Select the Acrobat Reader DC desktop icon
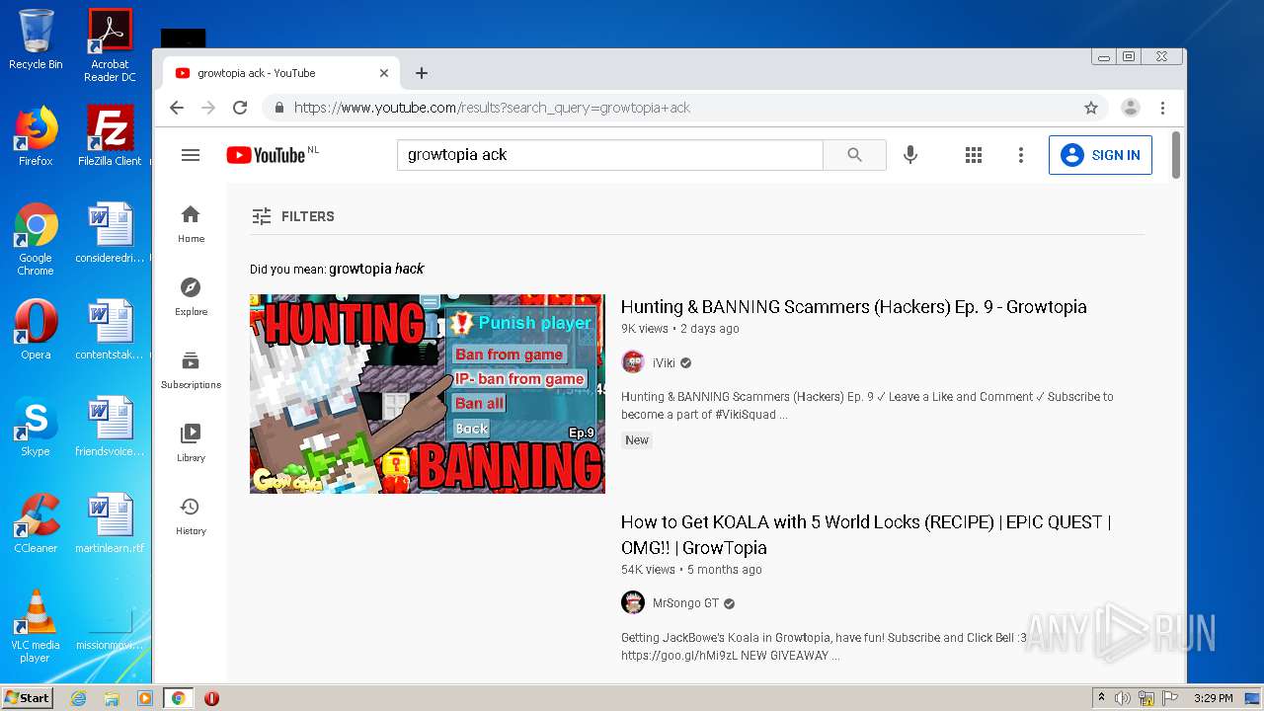This screenshot has height=711, width=1264. point(110,45)
